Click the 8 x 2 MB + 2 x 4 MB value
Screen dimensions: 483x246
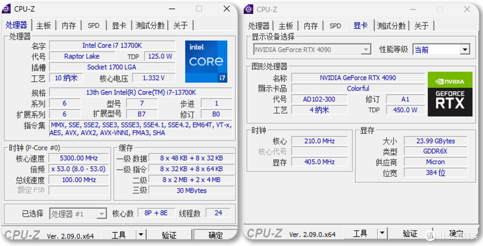191,180
